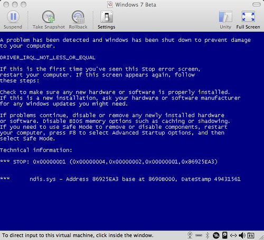The image size is (264, 240).
Task: Toggle the webcam device icon
Action: 190,235
